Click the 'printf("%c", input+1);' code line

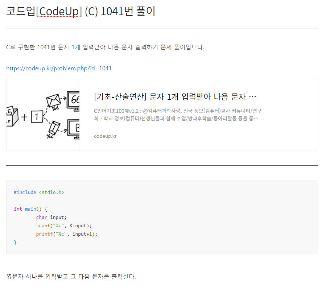[66, 234]
